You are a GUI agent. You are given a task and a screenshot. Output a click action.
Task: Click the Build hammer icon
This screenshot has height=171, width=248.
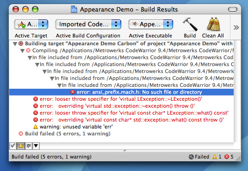click(x=190, y=24)
